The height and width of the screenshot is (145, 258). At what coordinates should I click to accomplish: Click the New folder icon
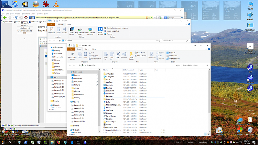pyautogui.click(x=131, y=56)
